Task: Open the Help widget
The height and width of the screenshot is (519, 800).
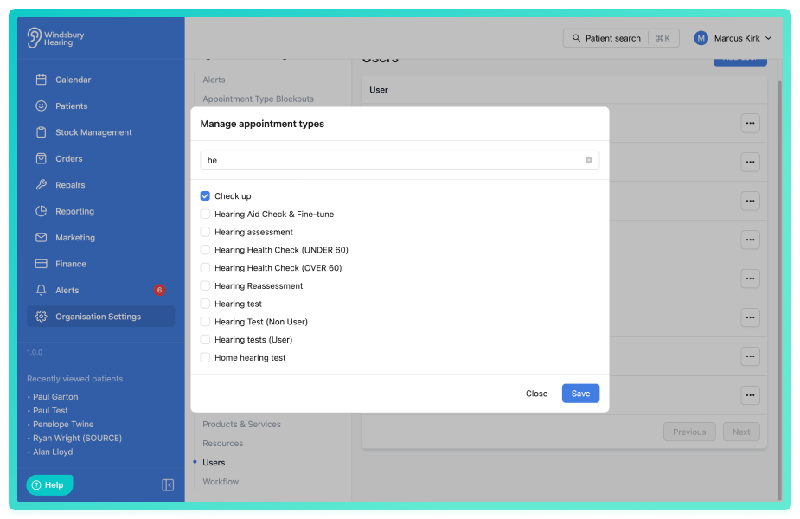Action: coord(49,484)
